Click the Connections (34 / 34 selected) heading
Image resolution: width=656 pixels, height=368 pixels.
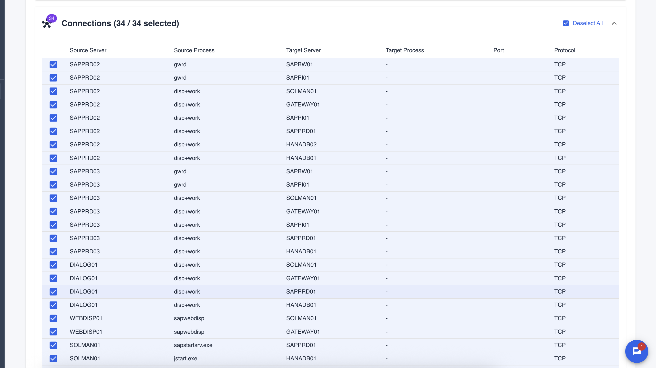[120, 23]
